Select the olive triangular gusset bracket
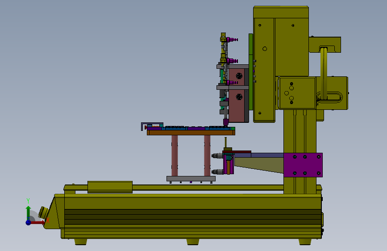Viewport: 387px width, 251px height. pyautogui.click(x=258, y=165)
